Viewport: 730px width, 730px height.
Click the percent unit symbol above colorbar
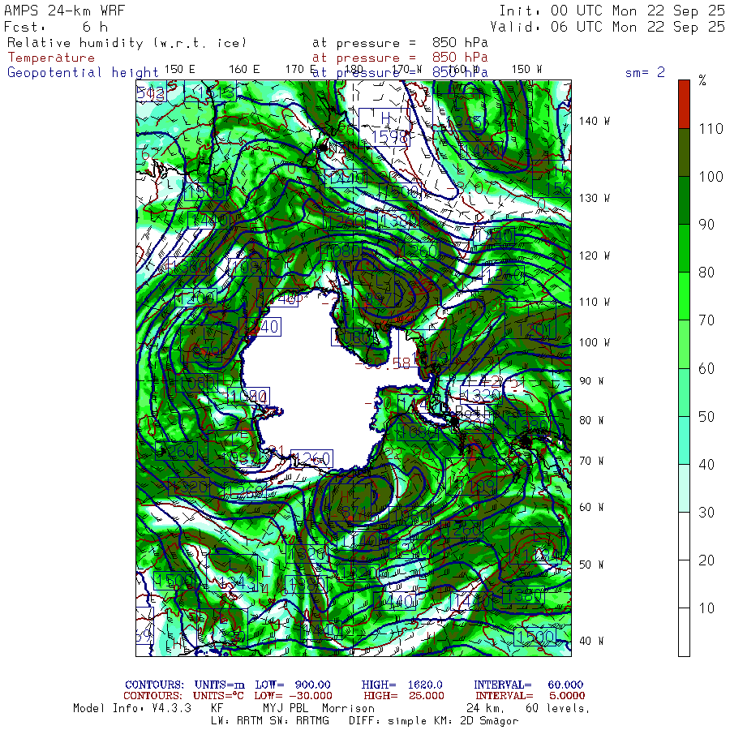click(702, 80)
